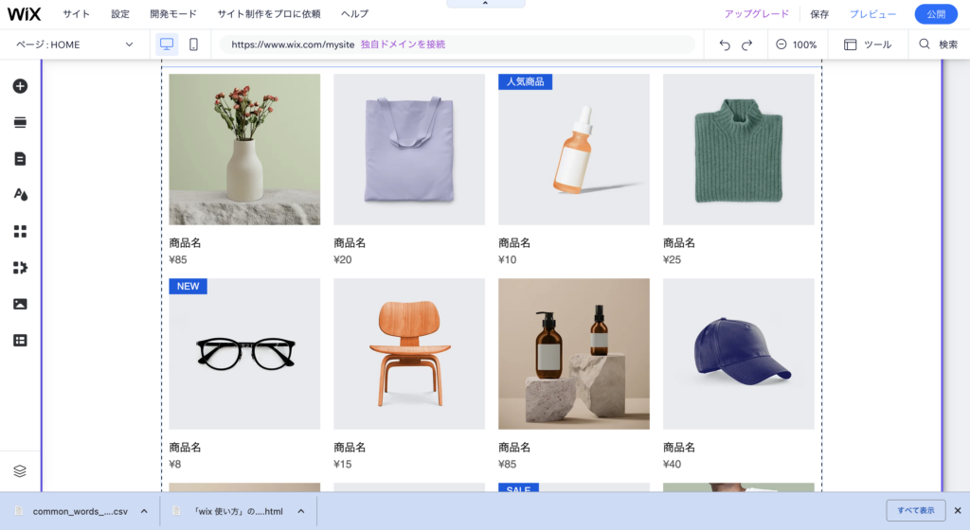
Task: Click the 公開 publish button
Action: pyautogui.click(x=936, y=13)
